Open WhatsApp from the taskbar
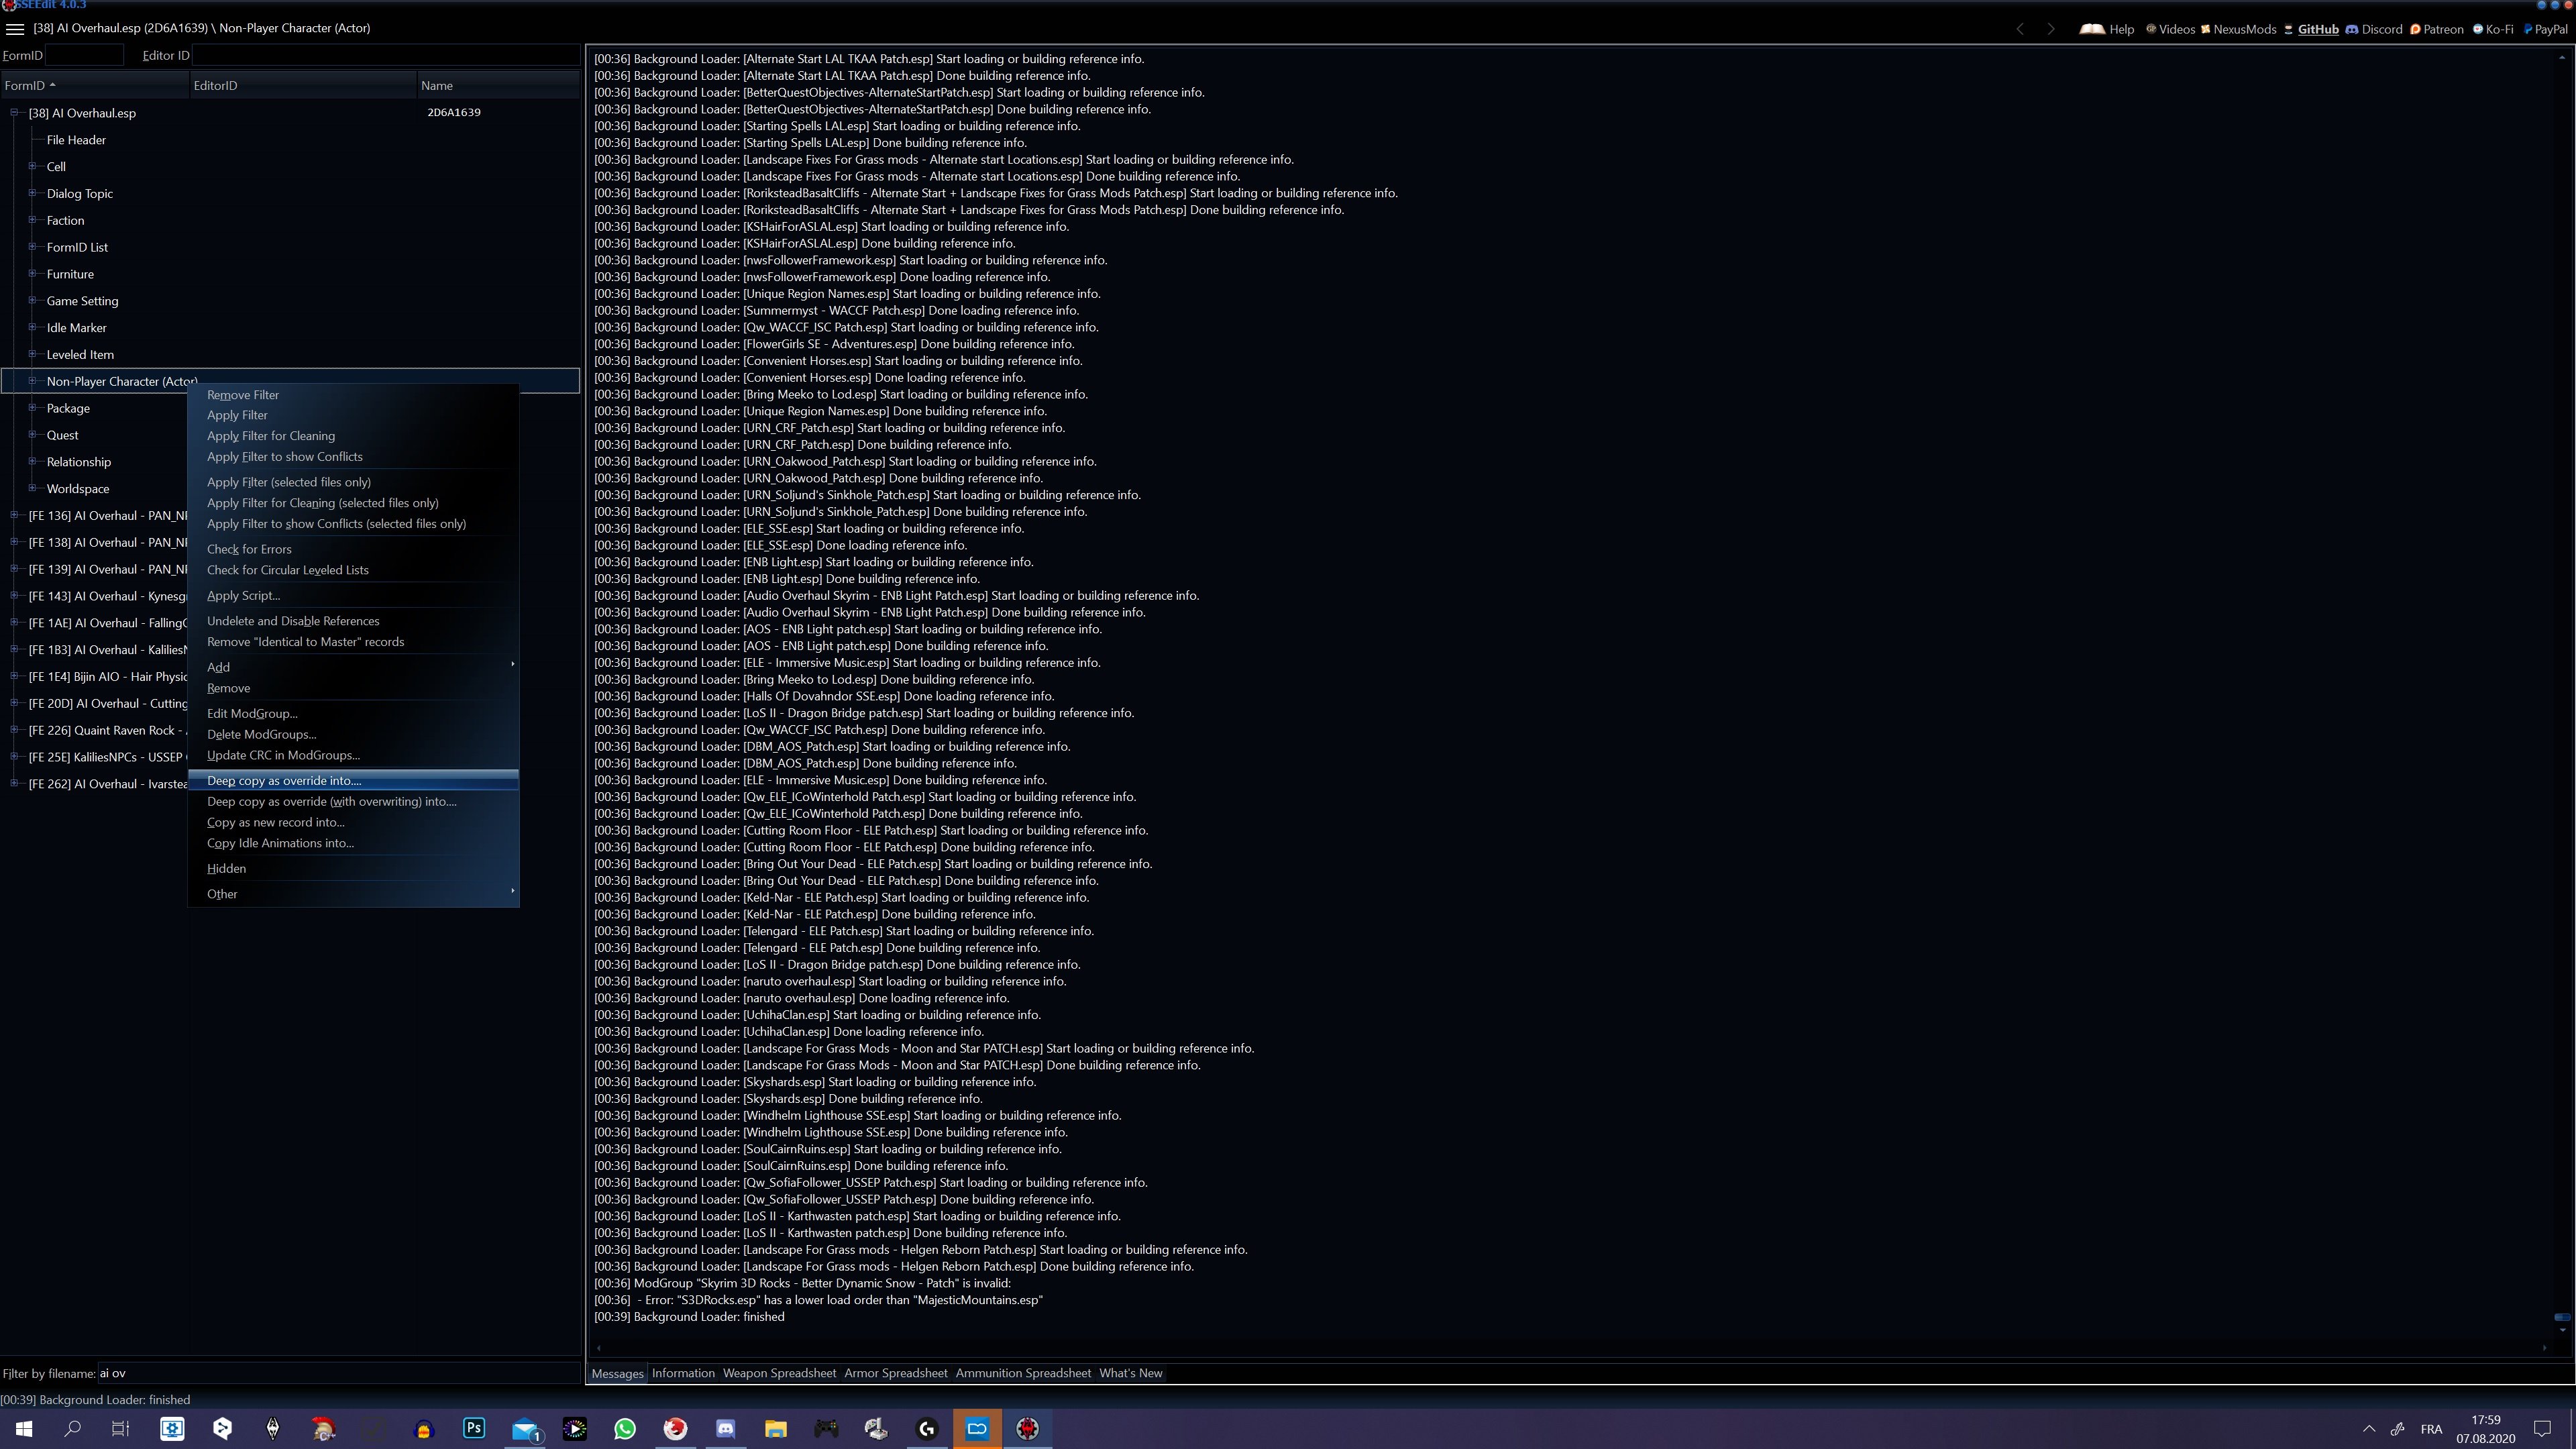 (x=625, y=1428)
